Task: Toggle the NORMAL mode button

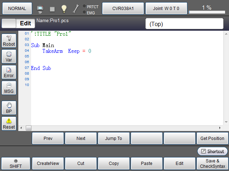Action: [17, 8]
